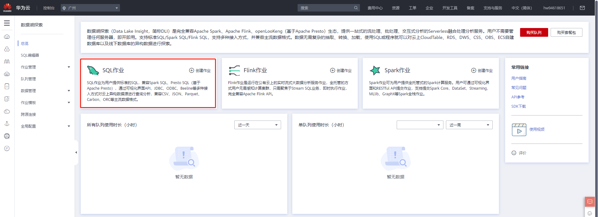This screenshot has width=598, height=217.
Task: Open 备案 in the top bar
Action: (x=471, y=8)
